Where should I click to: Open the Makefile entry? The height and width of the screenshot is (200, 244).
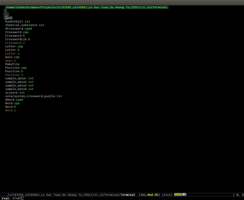pyautogui.click(x=12, y=64)
